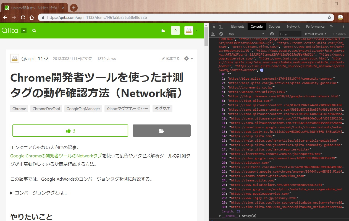Toggle the device toolbar icon
The image size is (349, 221).
221,27
